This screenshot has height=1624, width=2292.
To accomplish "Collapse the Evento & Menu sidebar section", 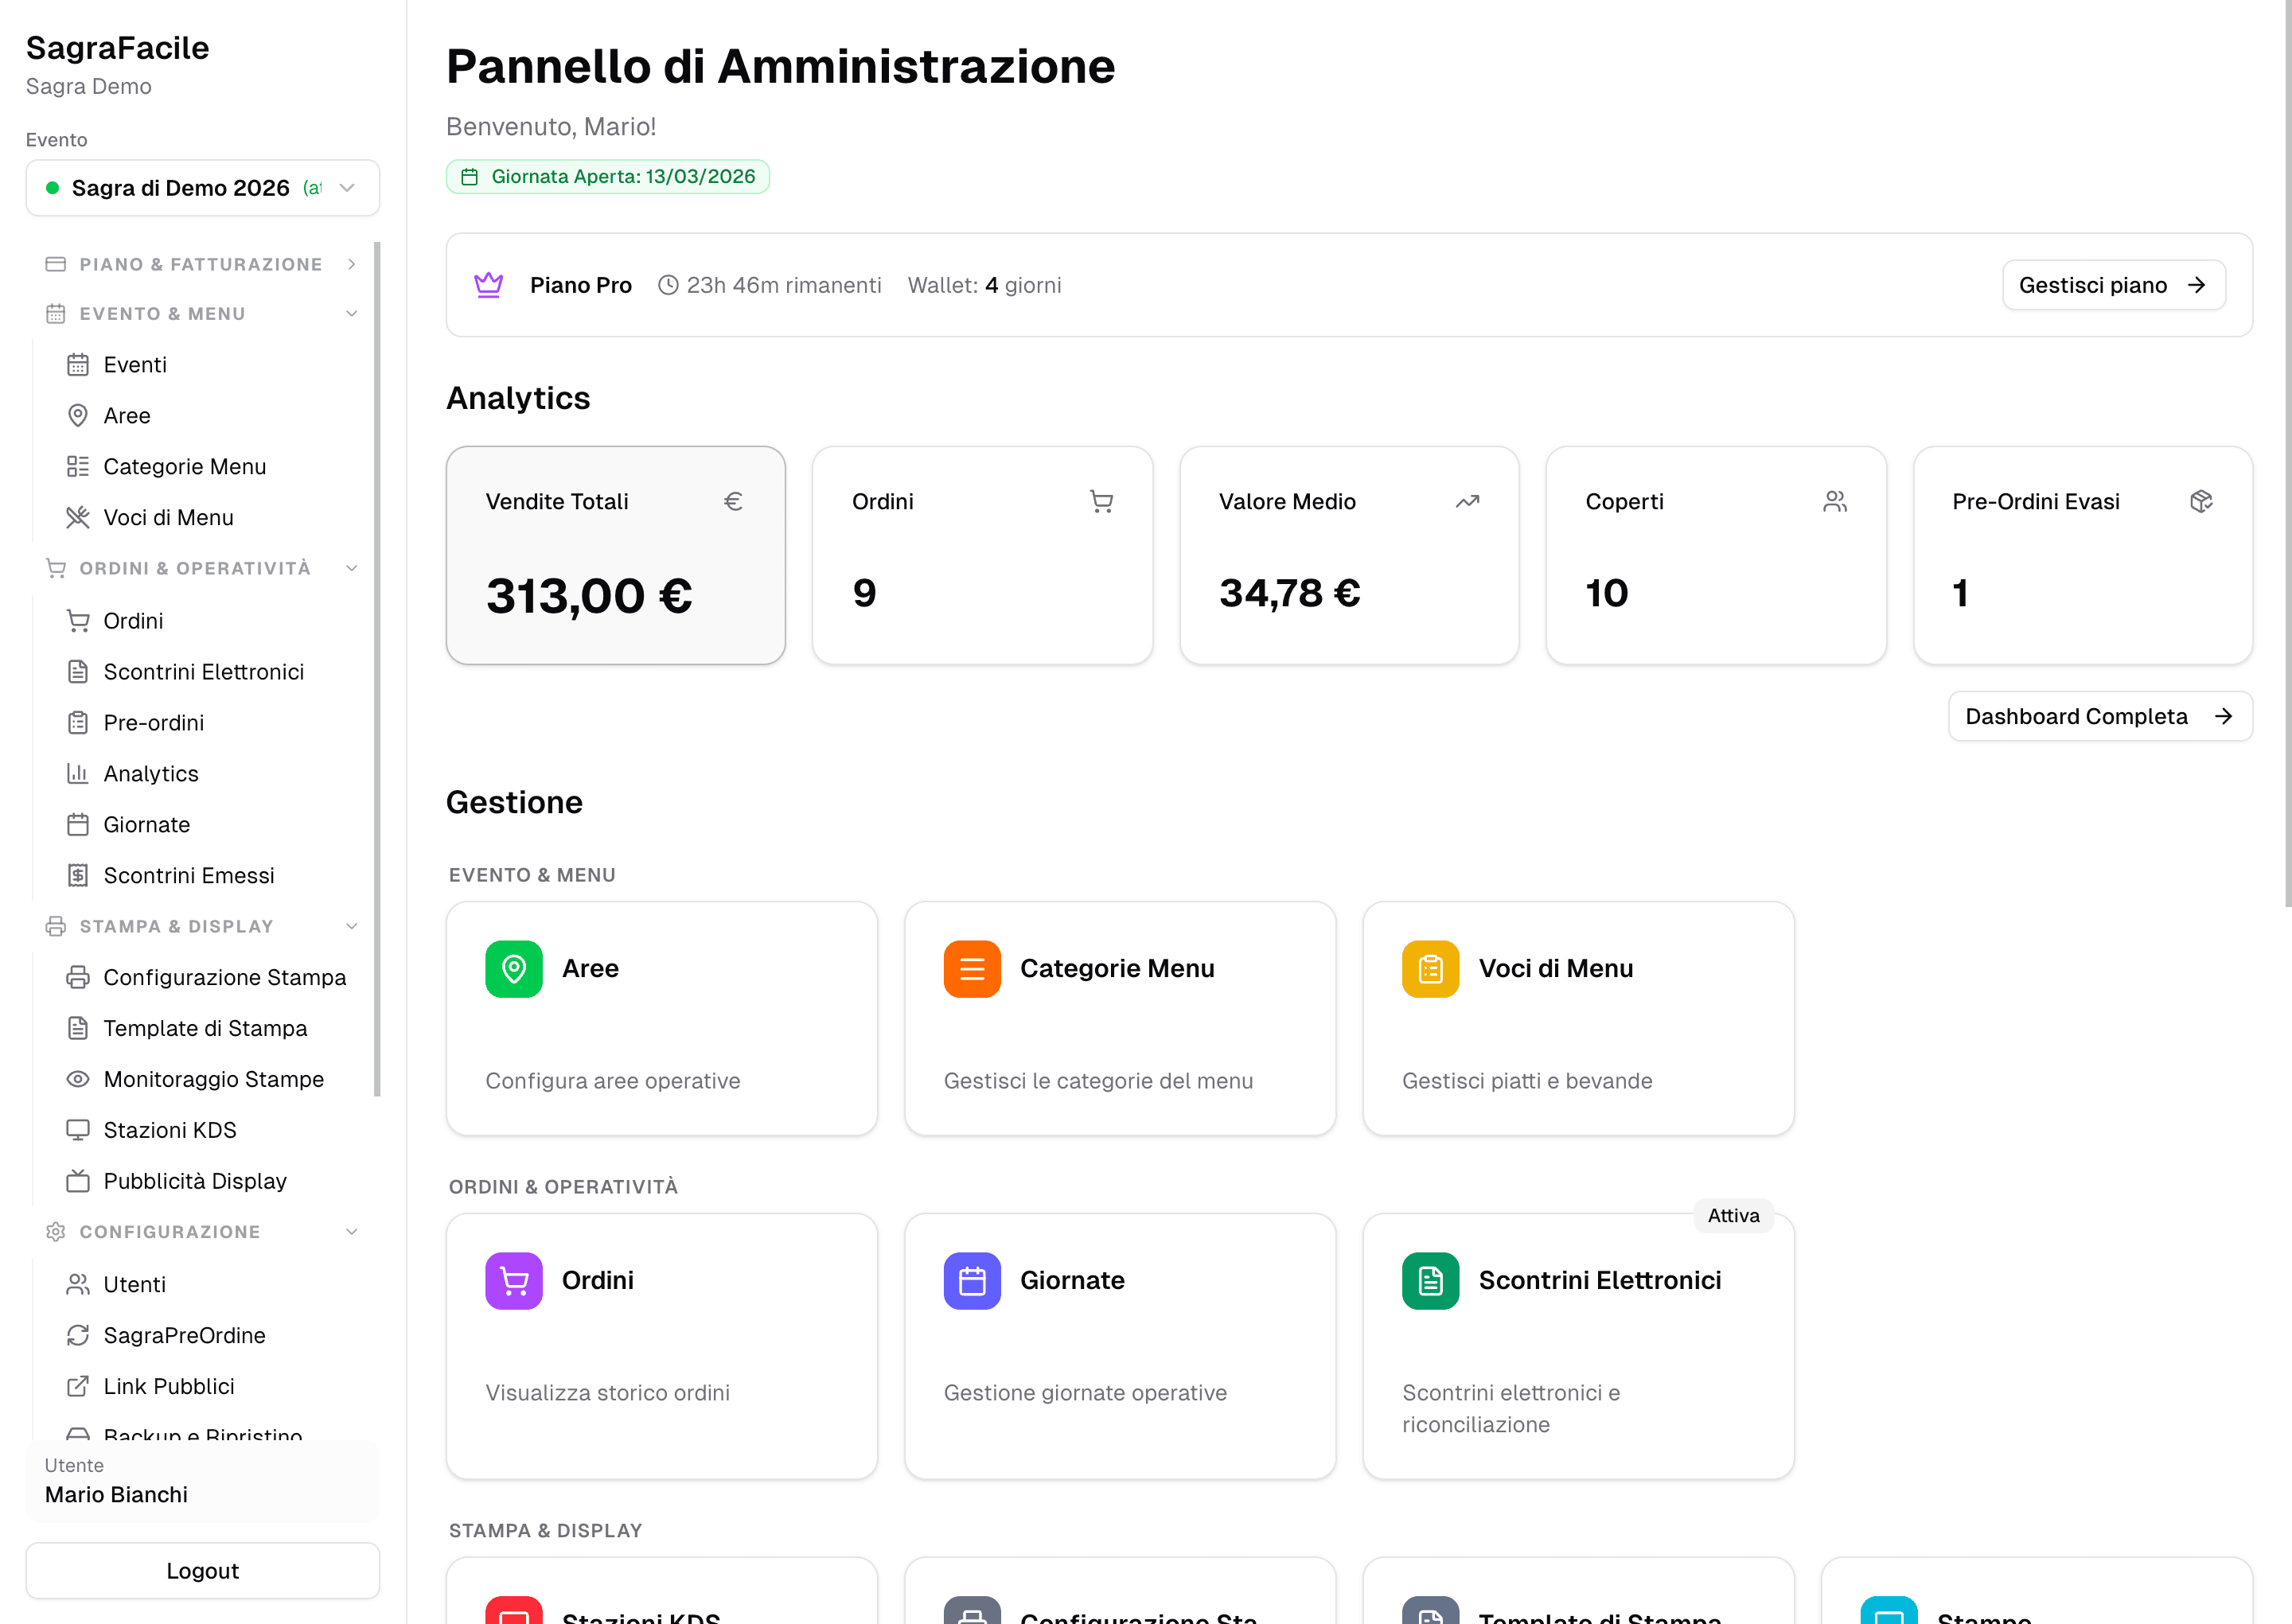I will coord(201,314).
